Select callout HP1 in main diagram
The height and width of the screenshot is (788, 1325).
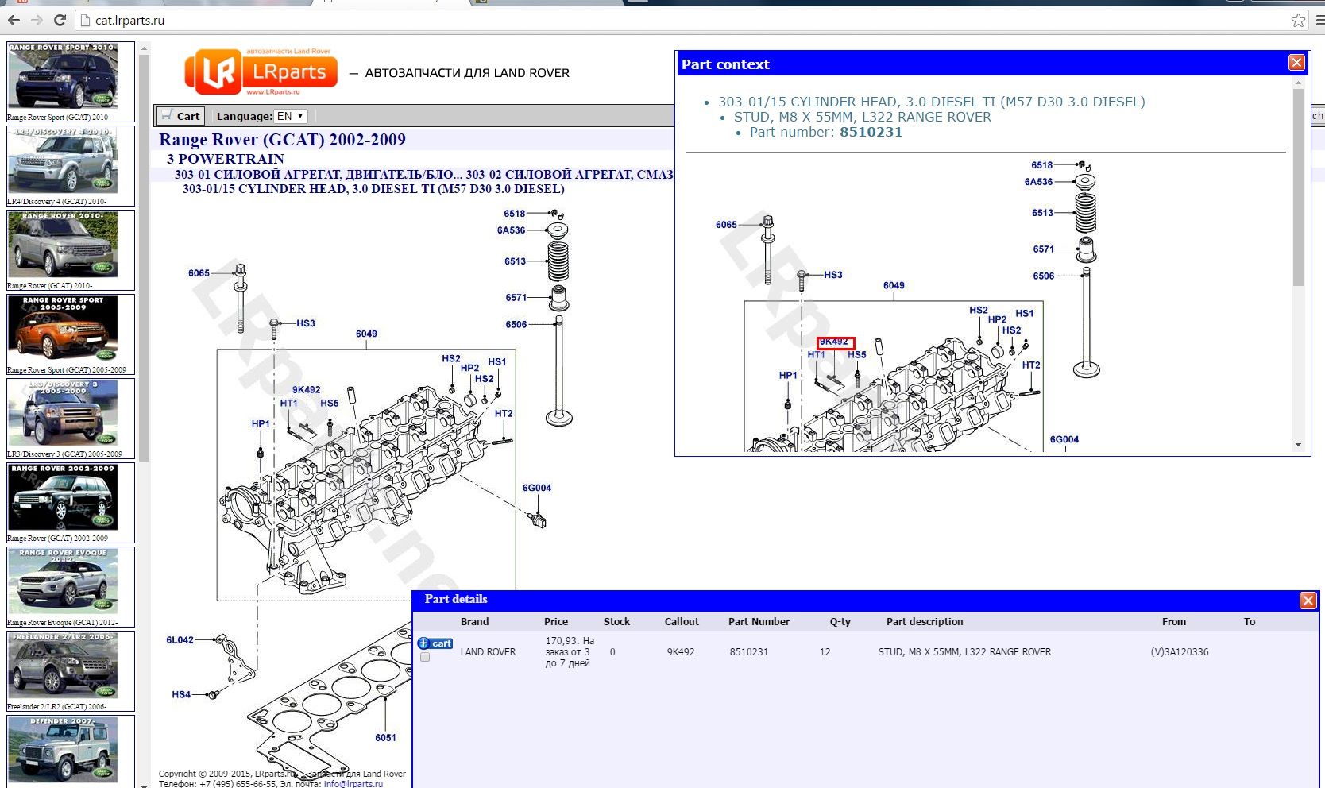pyautogui.click(x=261, y=423)
